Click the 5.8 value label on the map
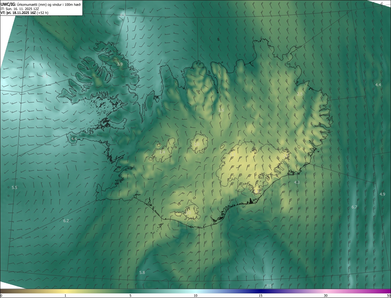Screen dimensions: 391x298 [x=142, y=272]
